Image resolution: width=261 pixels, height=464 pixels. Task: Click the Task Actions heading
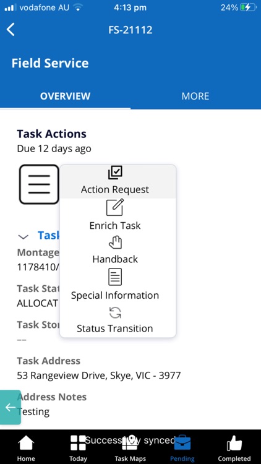[52, 134]
